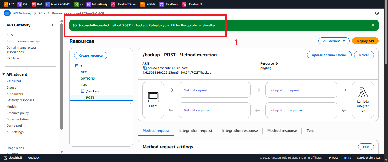Switch to the Test tab
Screen dimensions: 388x162
tap(310, 131)
